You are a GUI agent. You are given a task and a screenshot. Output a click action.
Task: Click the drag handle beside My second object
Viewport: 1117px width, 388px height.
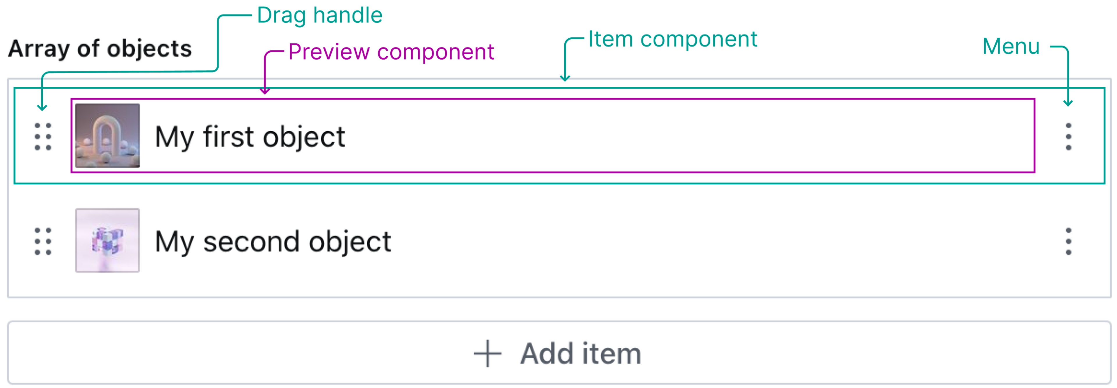click(x=43, y=241)
